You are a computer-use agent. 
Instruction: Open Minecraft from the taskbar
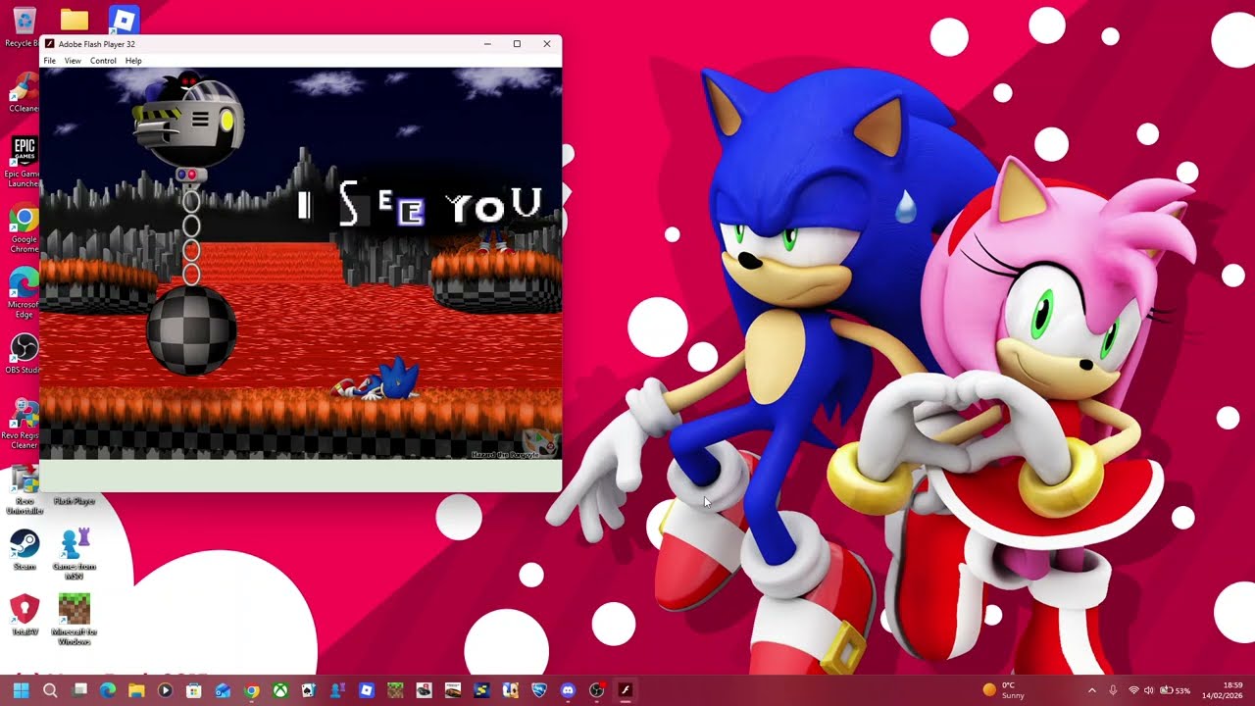tap(395, 690)
